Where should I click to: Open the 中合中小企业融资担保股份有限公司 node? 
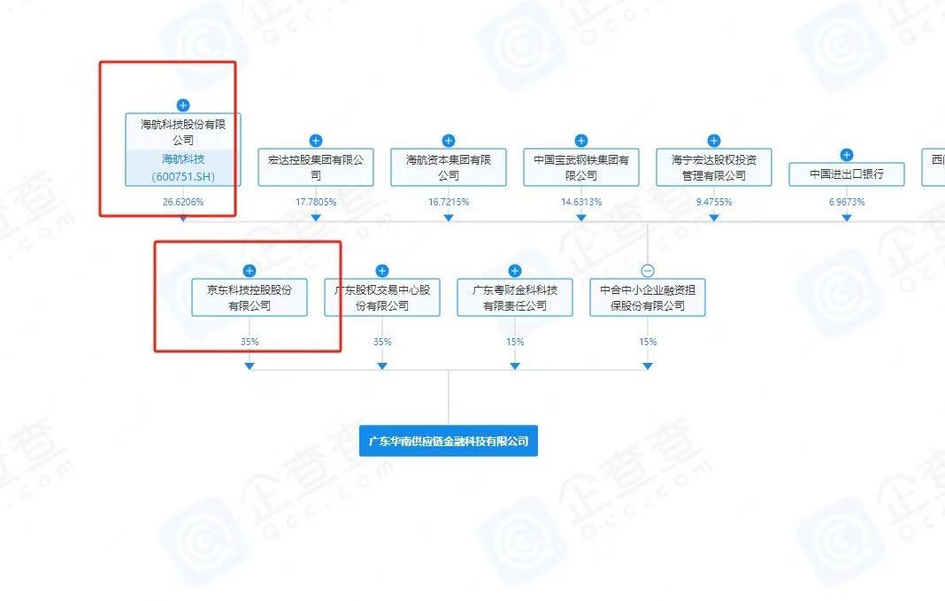[648, 297]
